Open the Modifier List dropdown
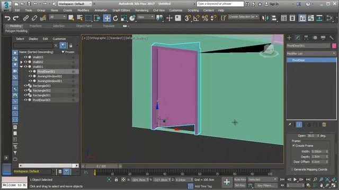This screenshot has width=339, height=190. [x=311, y=53]
